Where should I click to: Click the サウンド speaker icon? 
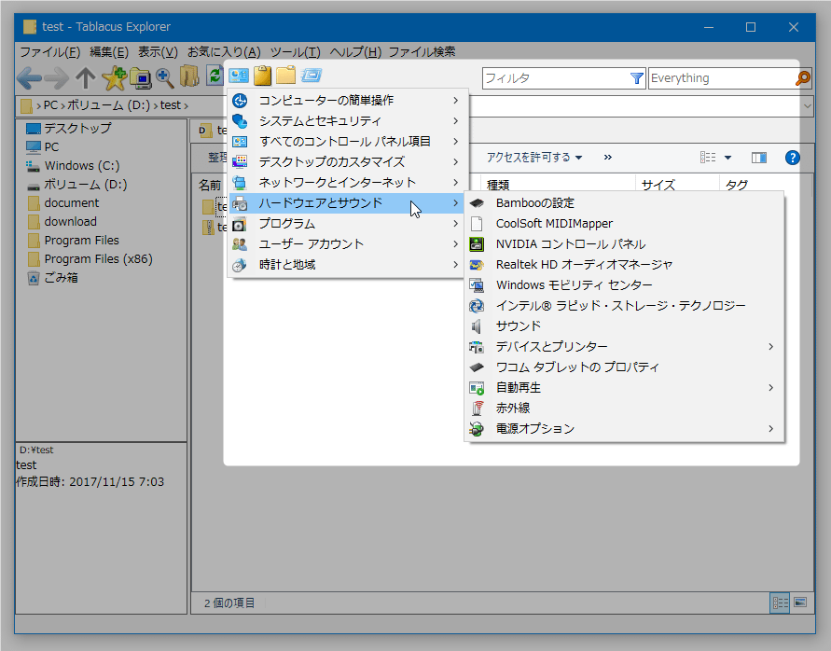point(477,326)
